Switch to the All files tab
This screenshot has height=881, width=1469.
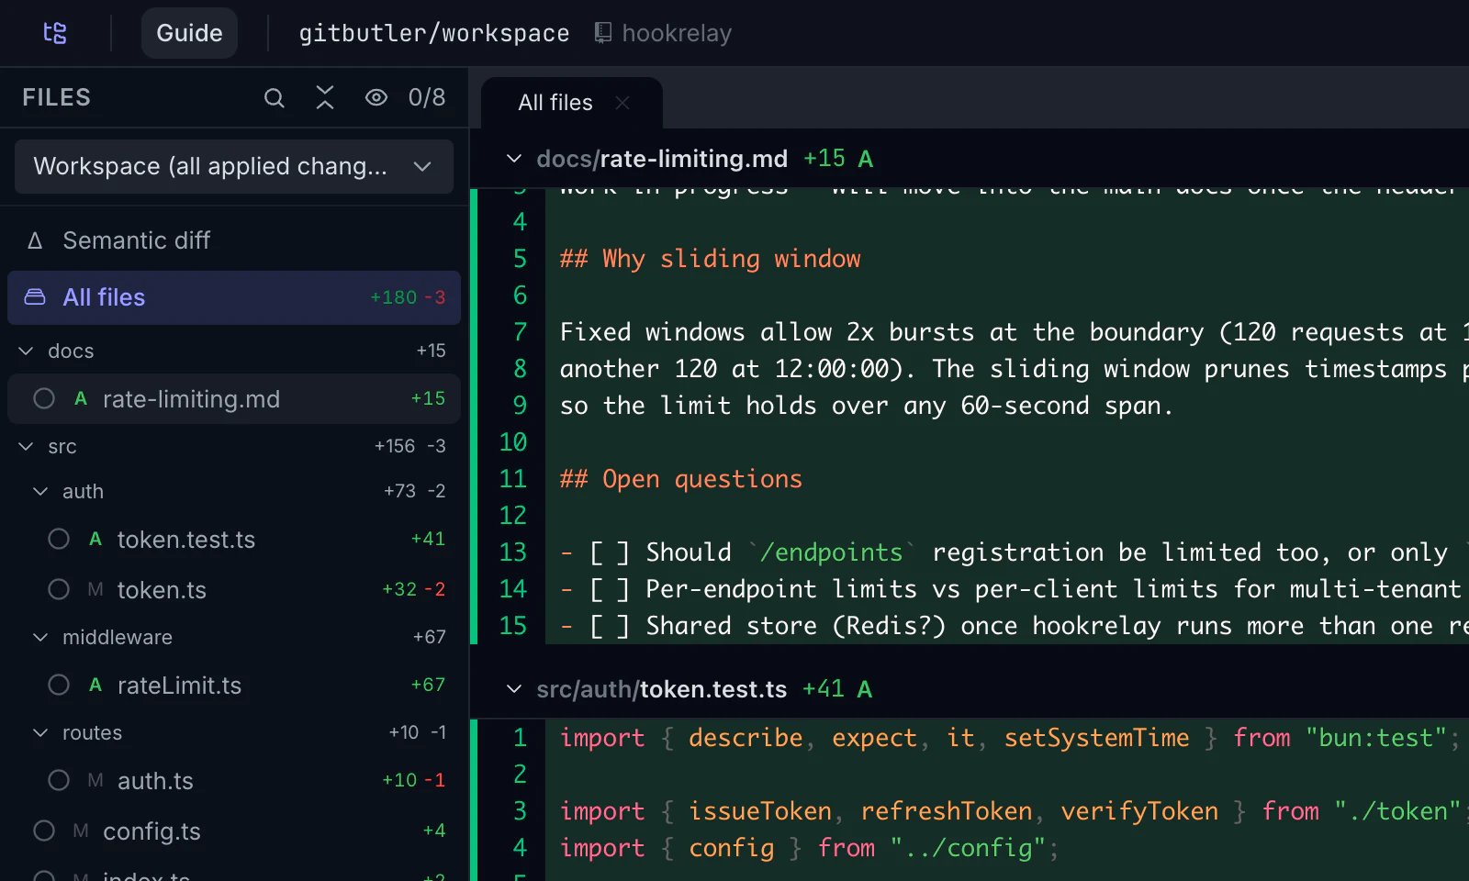(555, 103)
